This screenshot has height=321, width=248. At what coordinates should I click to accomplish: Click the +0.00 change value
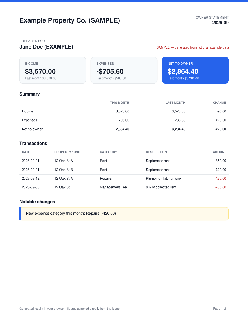(222, 111)
